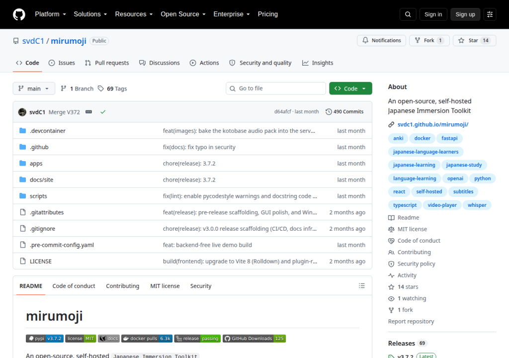Click the star icon next to 14 stars
Image resolution: width=509 pixels, height=358 pixels.
click(x=391, y=287)
